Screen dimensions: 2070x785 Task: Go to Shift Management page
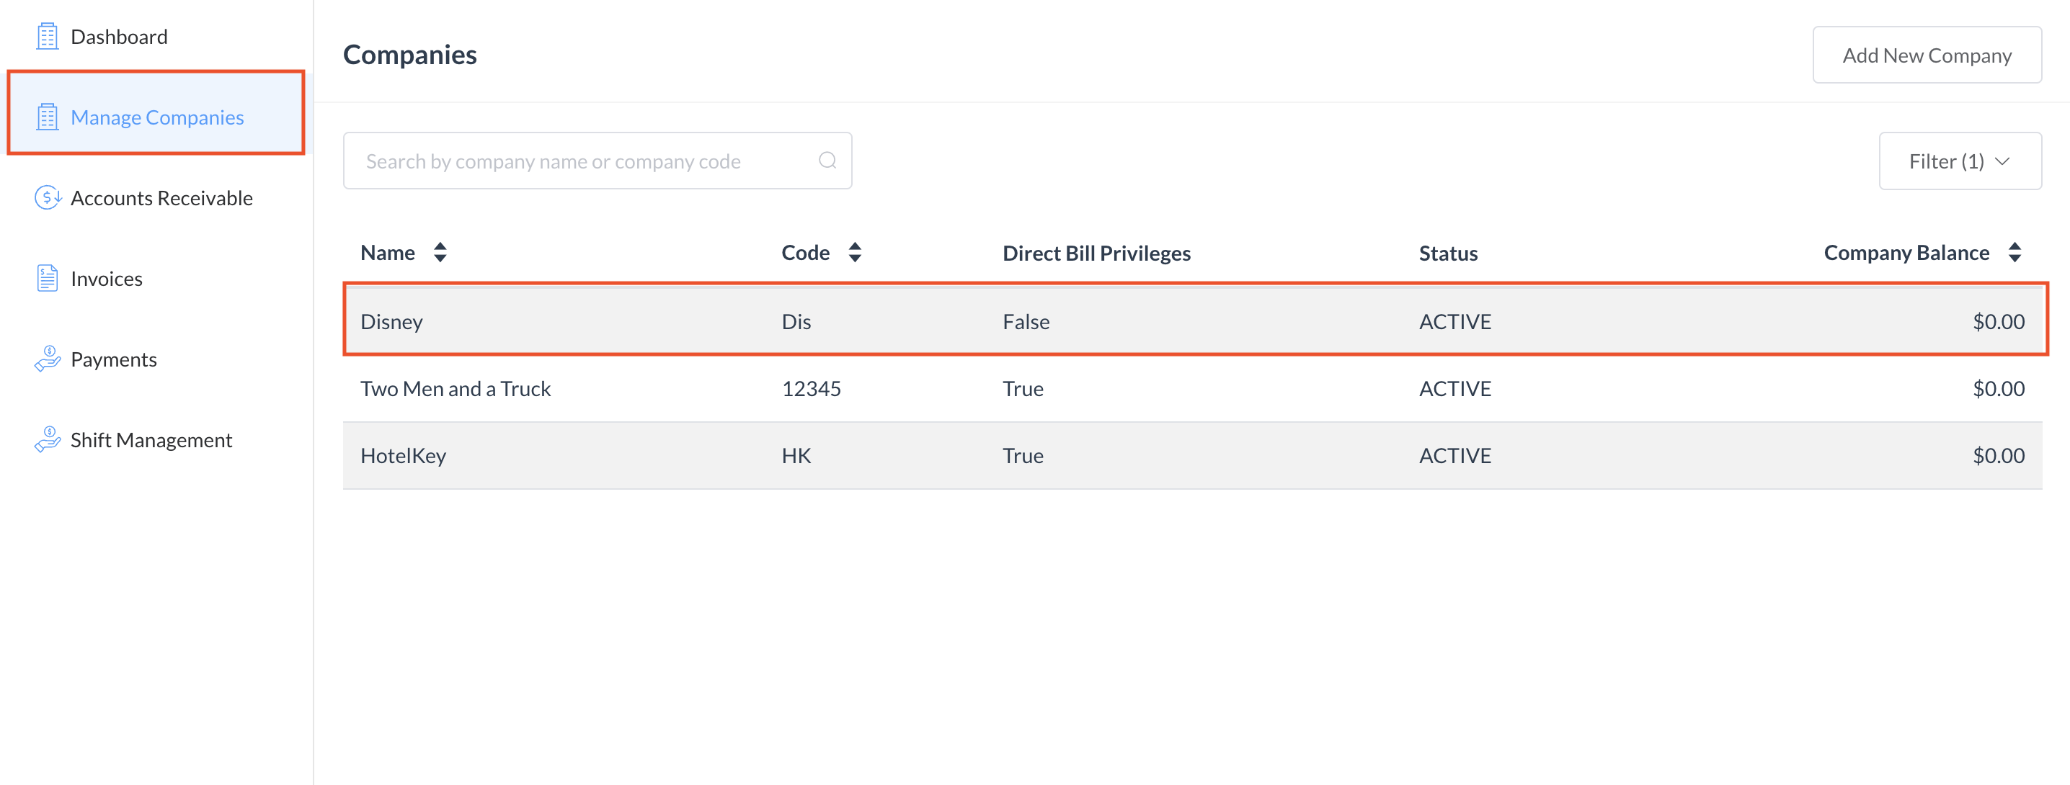(151, 440)
